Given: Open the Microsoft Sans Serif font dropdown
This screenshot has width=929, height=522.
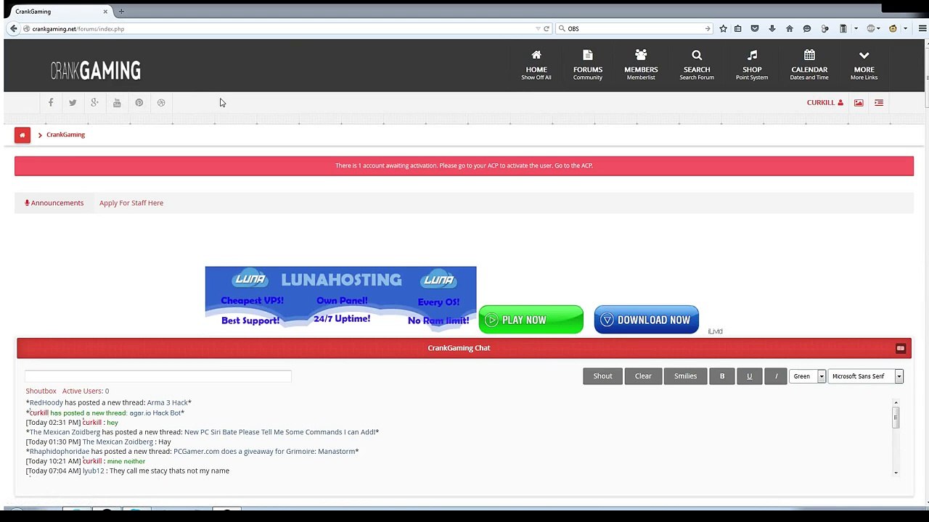Looking at the screenshot, I should (866, 376).
